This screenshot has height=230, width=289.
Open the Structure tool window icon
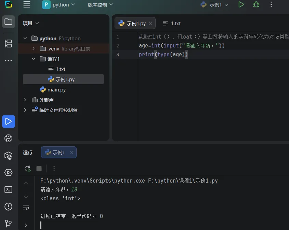tap(9, 44)
